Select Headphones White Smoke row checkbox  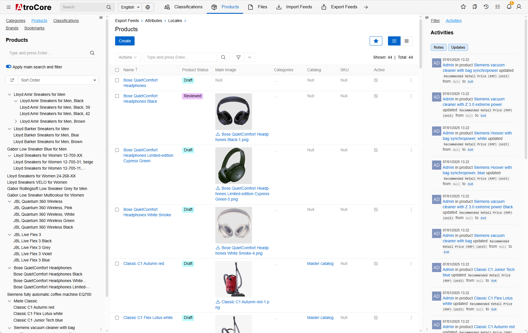(x=117, y=210)
